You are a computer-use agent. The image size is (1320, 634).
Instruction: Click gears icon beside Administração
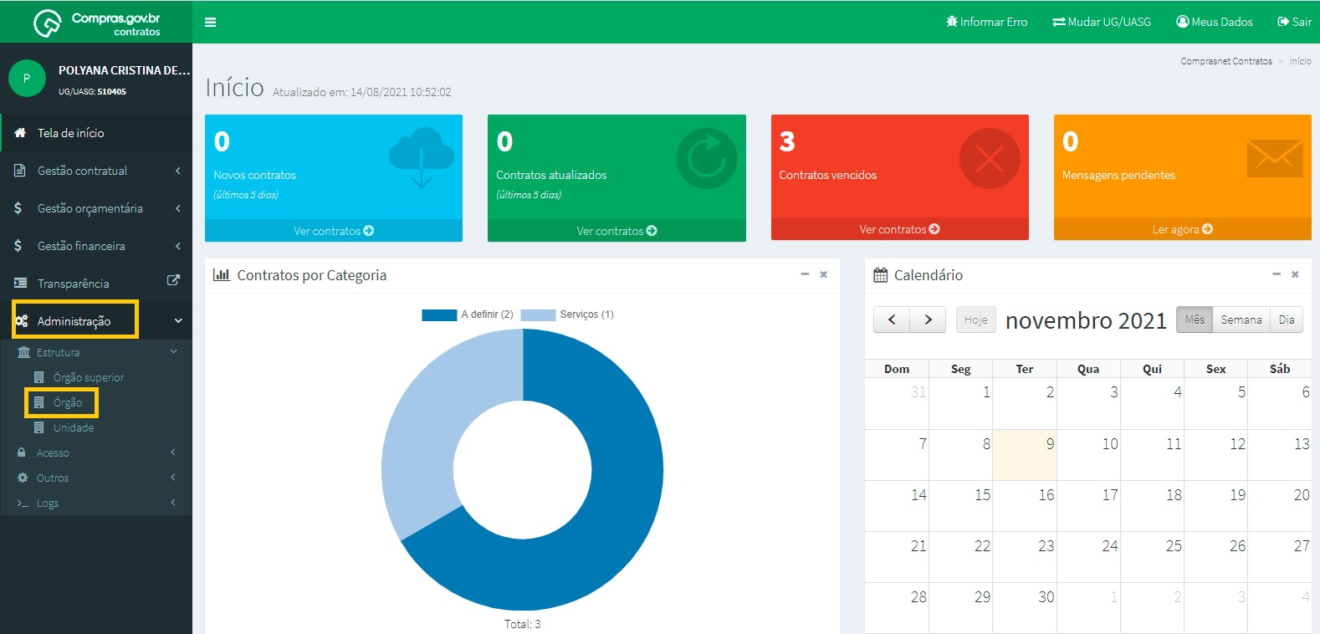(x=21, y=321)
